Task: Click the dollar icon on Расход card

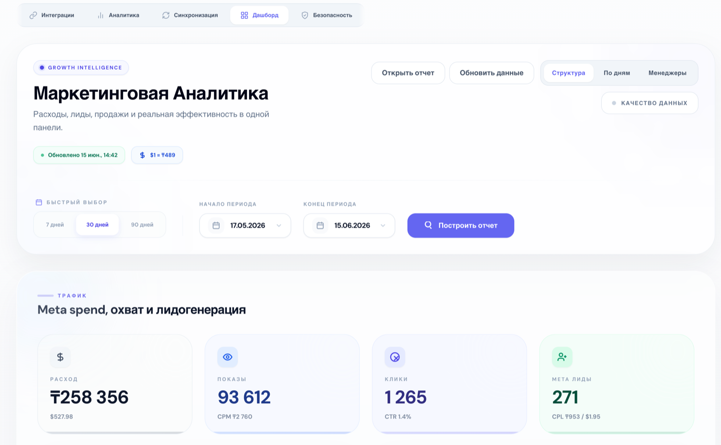Action: point(60,357)
